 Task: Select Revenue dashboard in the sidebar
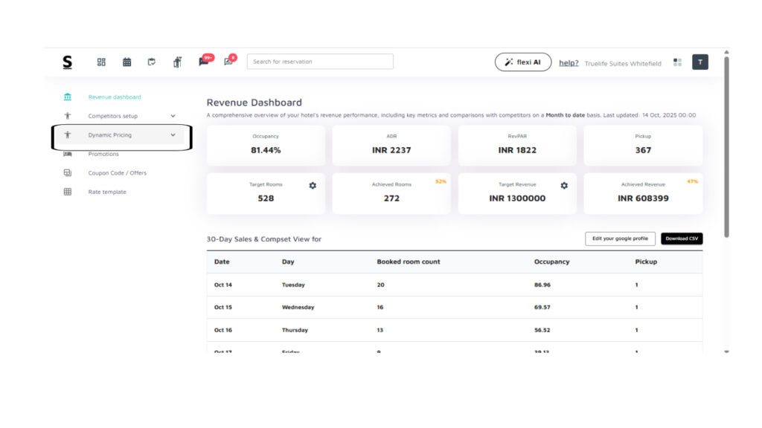click(x=114, y=97)
